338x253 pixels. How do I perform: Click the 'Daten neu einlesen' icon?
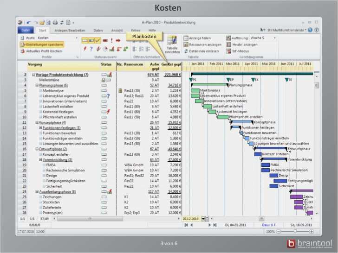(186, 51)
